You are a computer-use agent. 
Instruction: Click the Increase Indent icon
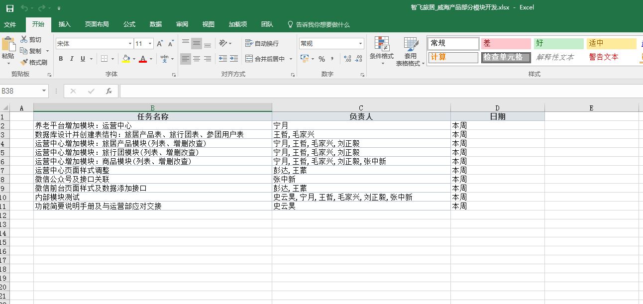[x=234, y=59]
